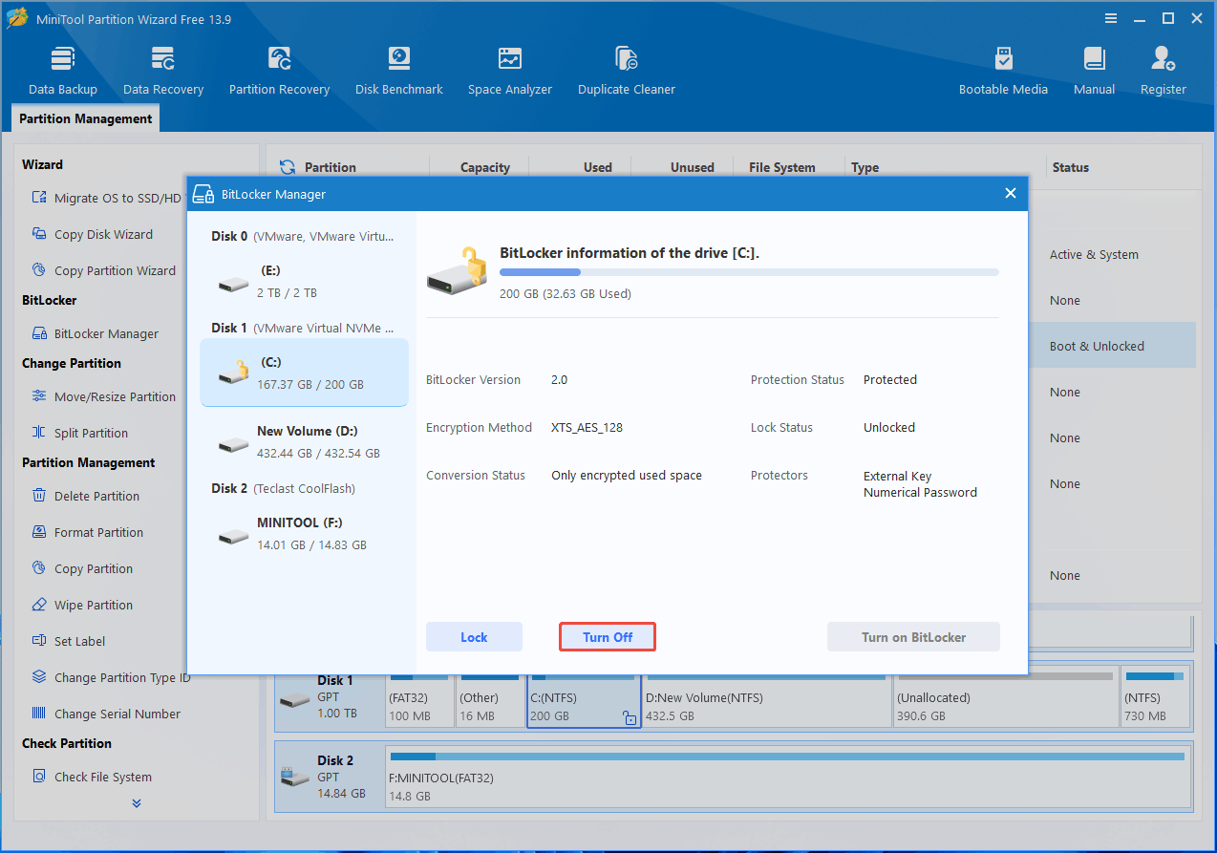Select New Volume (D:) in BitLocker Manager
The image size is (1217, 853).
point(304,441)
